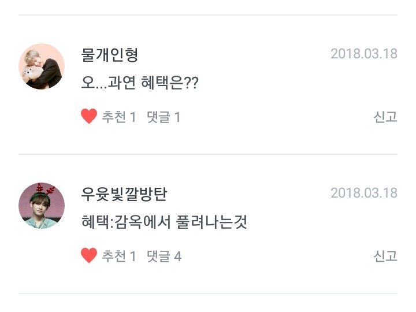Open 우윳빛깔방탄's reindeer-antler profile picture
This screenshot has height=312, width=416.
tap(42, 206)
